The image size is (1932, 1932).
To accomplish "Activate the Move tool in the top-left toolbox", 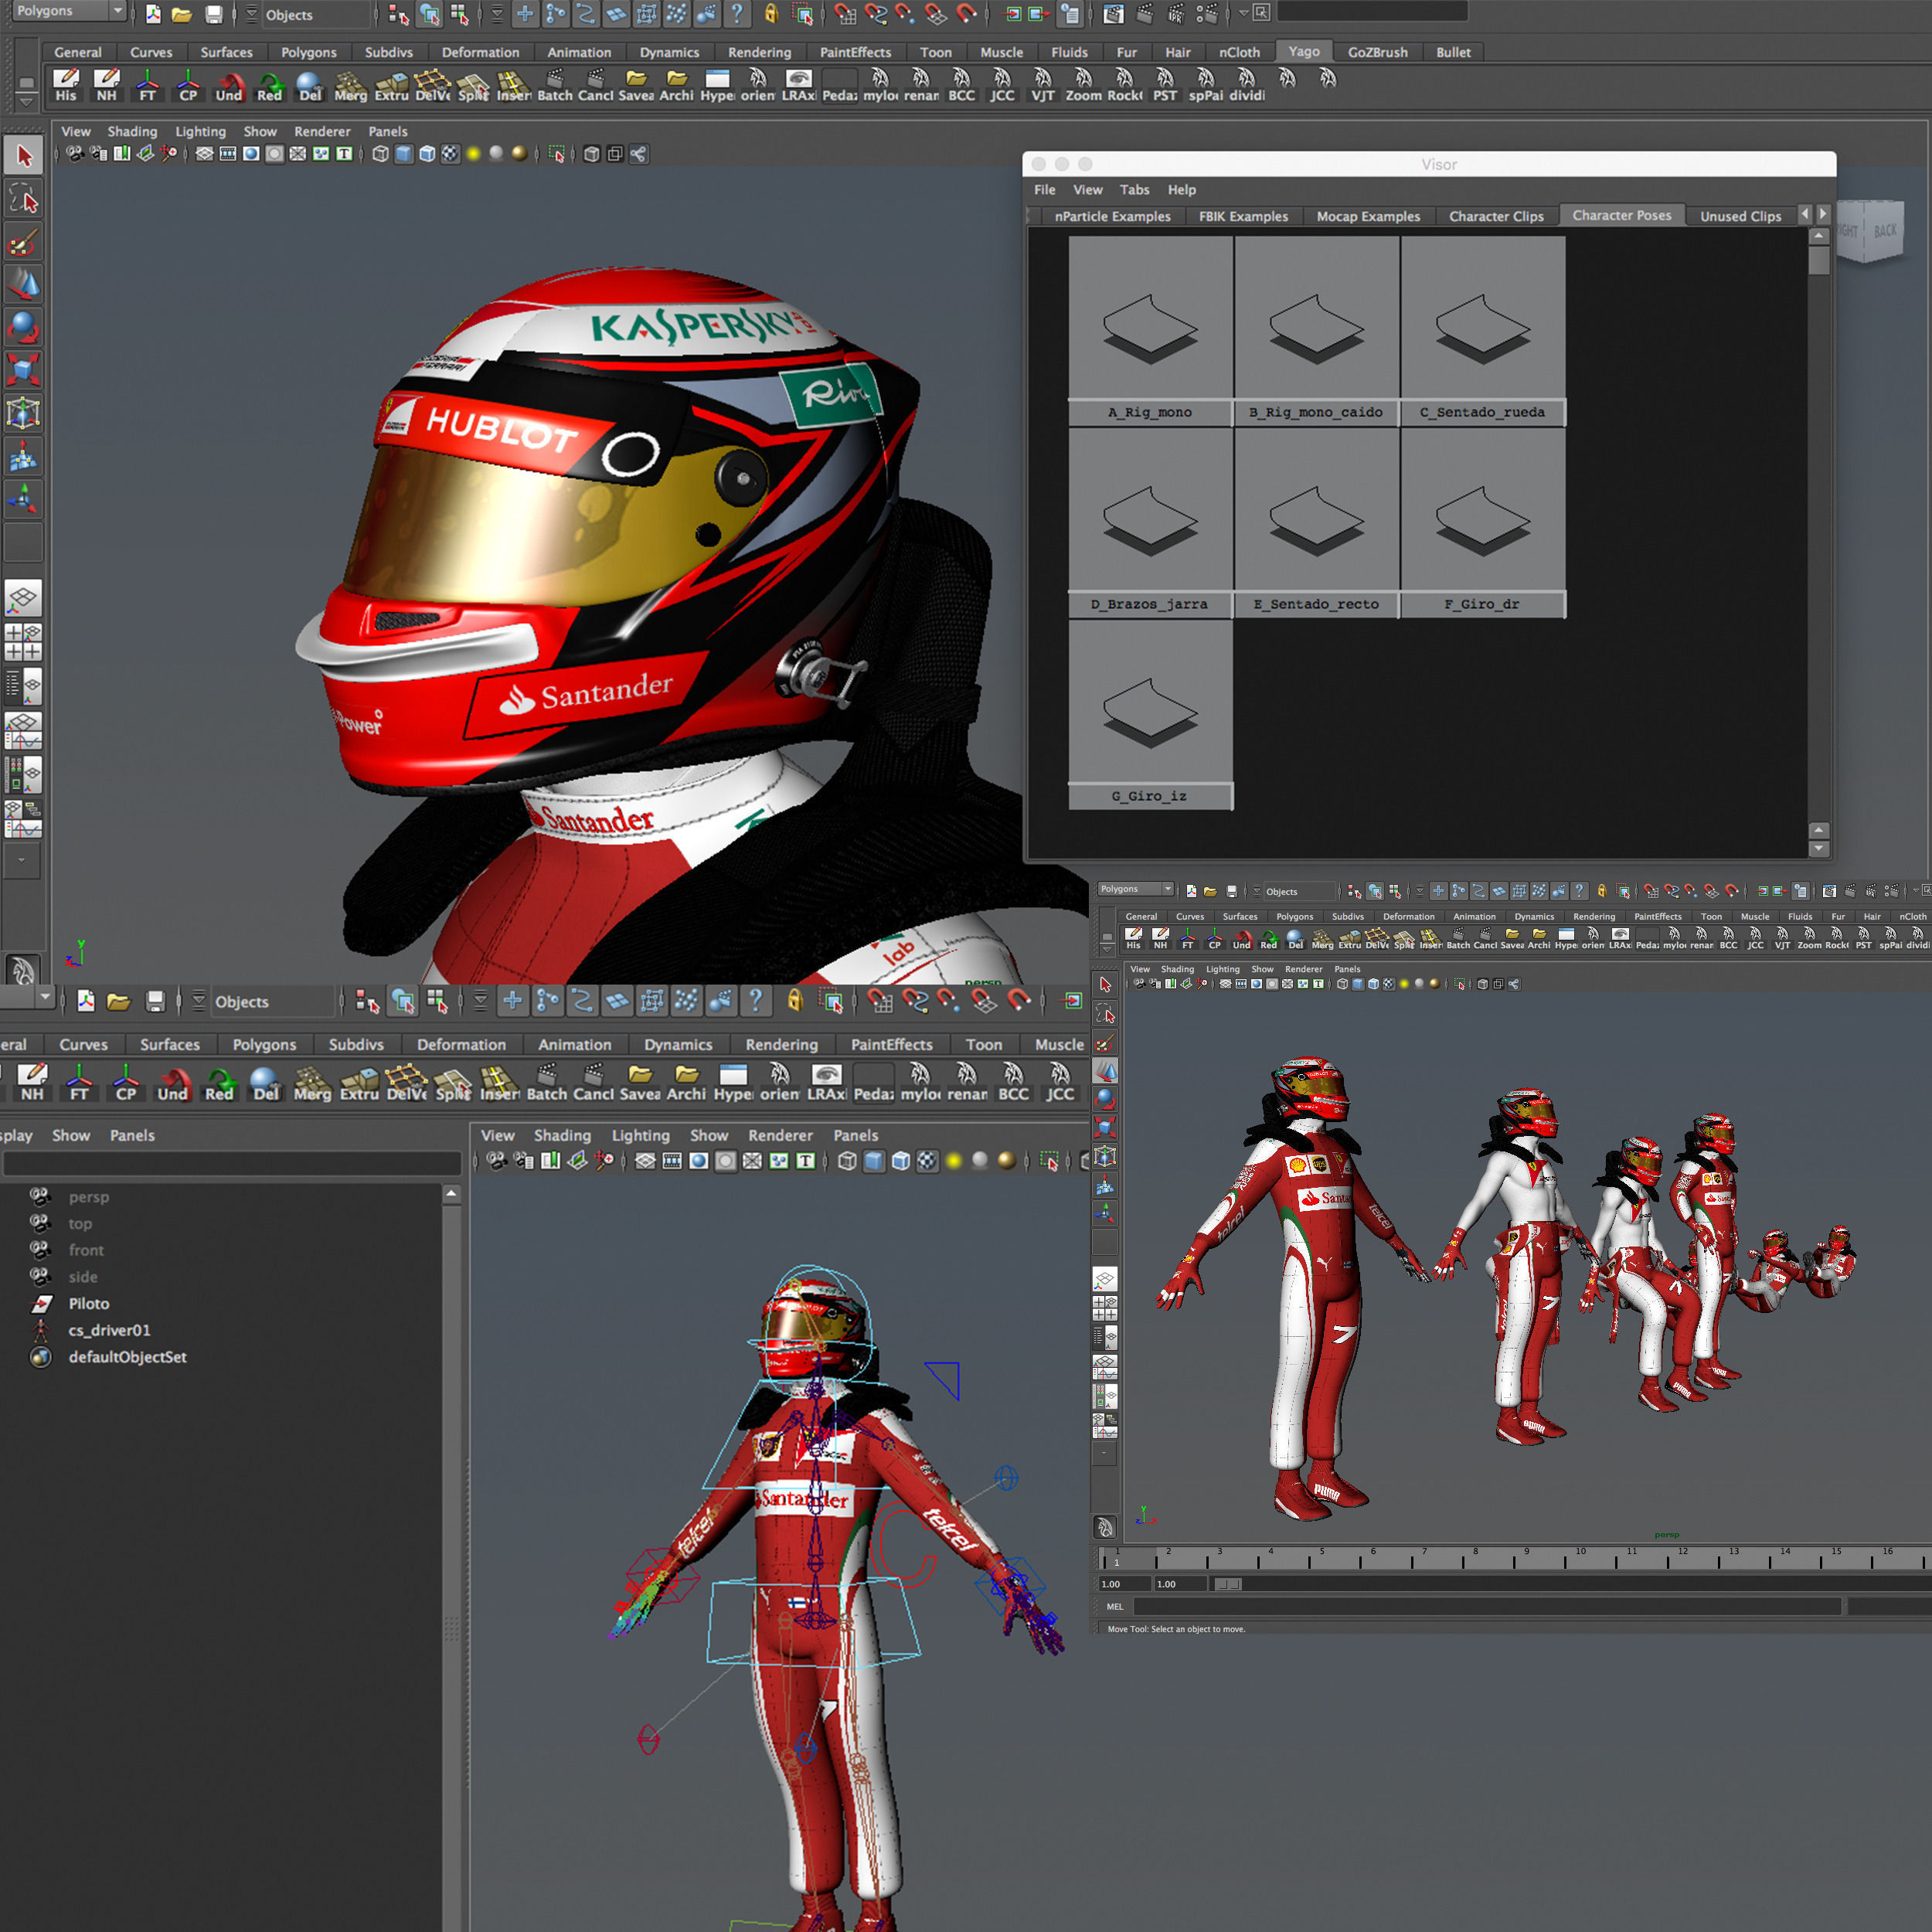I will (x=23, y=286).
